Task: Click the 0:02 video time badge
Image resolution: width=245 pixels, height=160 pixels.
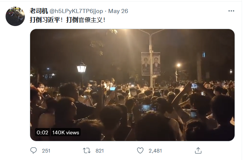Action: (x=42, y=132)
